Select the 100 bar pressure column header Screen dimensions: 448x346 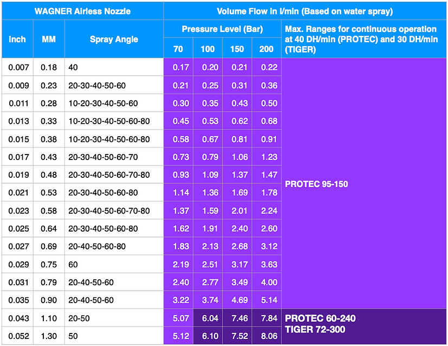(x=207, y=49)
